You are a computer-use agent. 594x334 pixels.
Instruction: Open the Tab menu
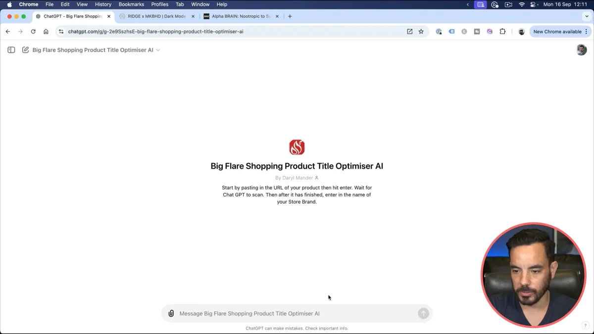180,4
